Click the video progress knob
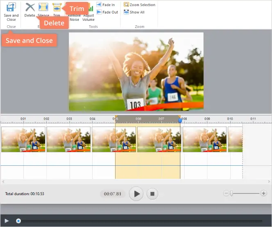Screen dimensions: 272x227 18,221
